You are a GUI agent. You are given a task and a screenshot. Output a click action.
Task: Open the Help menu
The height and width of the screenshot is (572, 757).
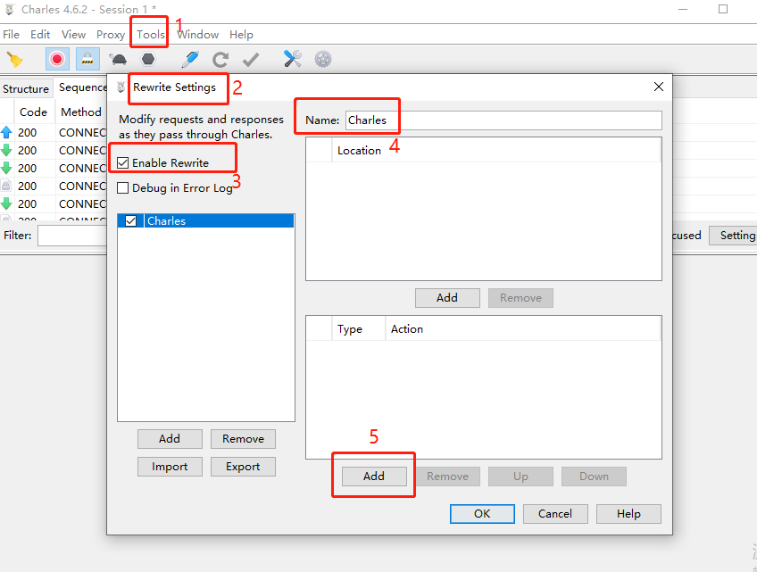point(241,34)
